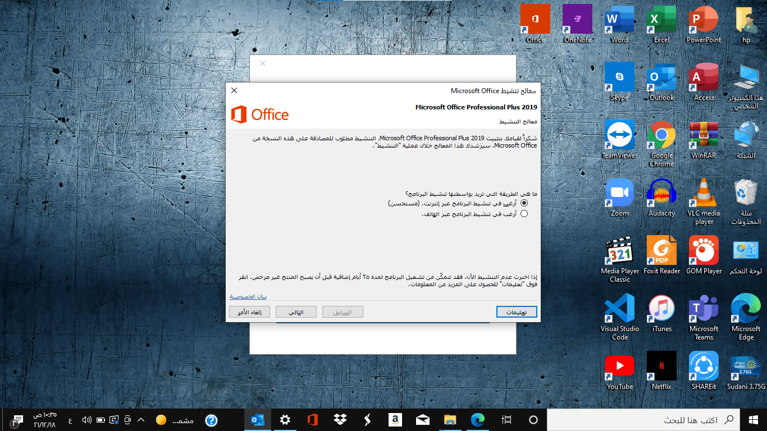Open the Word desktop shortcut
Screen dimensions: 767x431
tap(619, 24)
